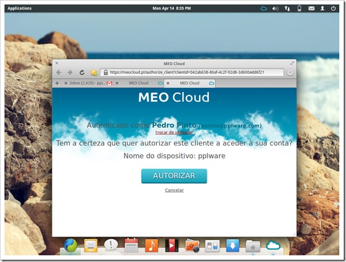The image size is (346, 262).
Task: Open the Files home folder in dock
Action: 253,246
